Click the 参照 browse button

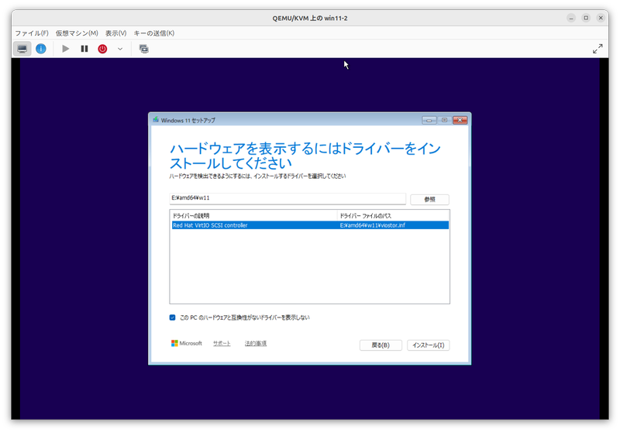coord(429,200)
